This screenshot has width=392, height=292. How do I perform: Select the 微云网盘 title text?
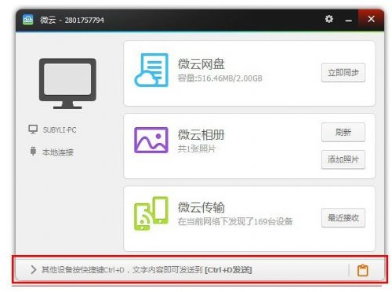201,64
